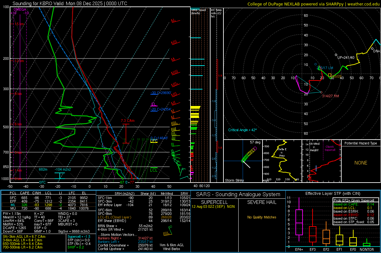Click the 'Potential Hazard Type' header
This screenshot has height=253, width=381.
pyautogui.click(x=361, y=143)
